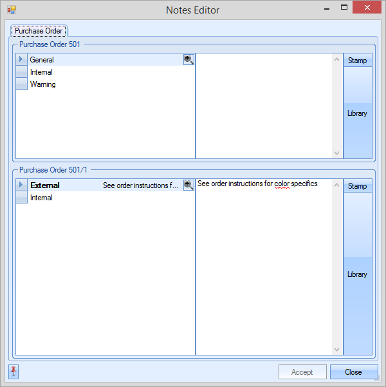The image size is (386, 387).
Task: Click the row arrow beside External
Action: point(21,185)
